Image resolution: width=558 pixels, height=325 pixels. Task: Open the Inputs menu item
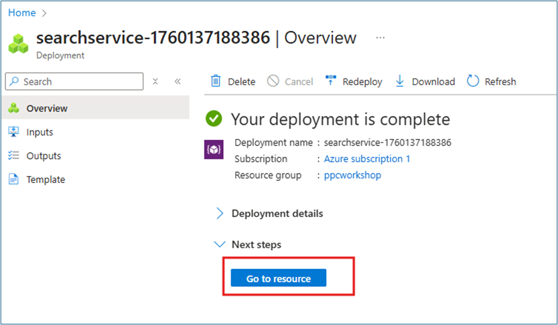point(39,132)
